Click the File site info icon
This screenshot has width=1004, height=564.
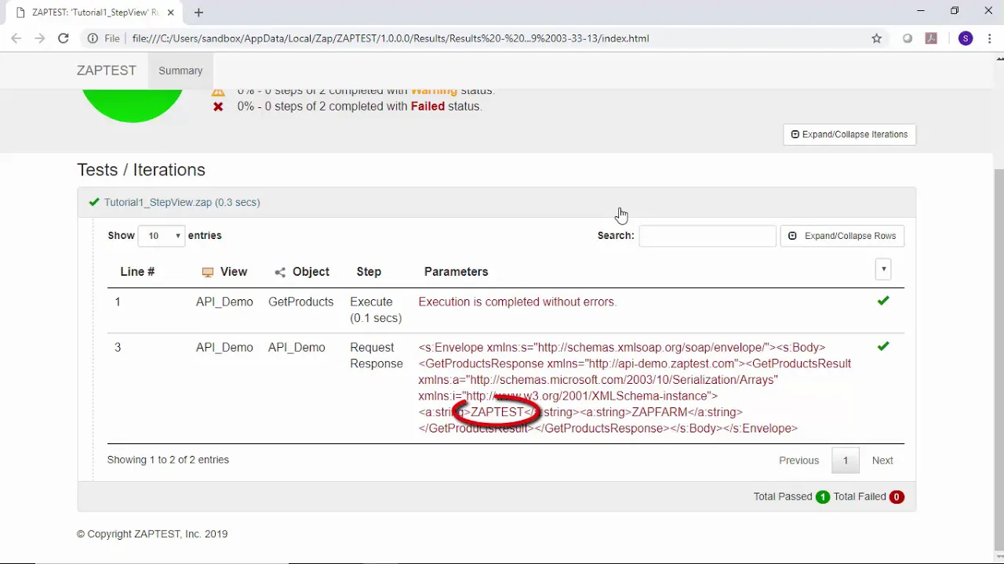(93, 38)
